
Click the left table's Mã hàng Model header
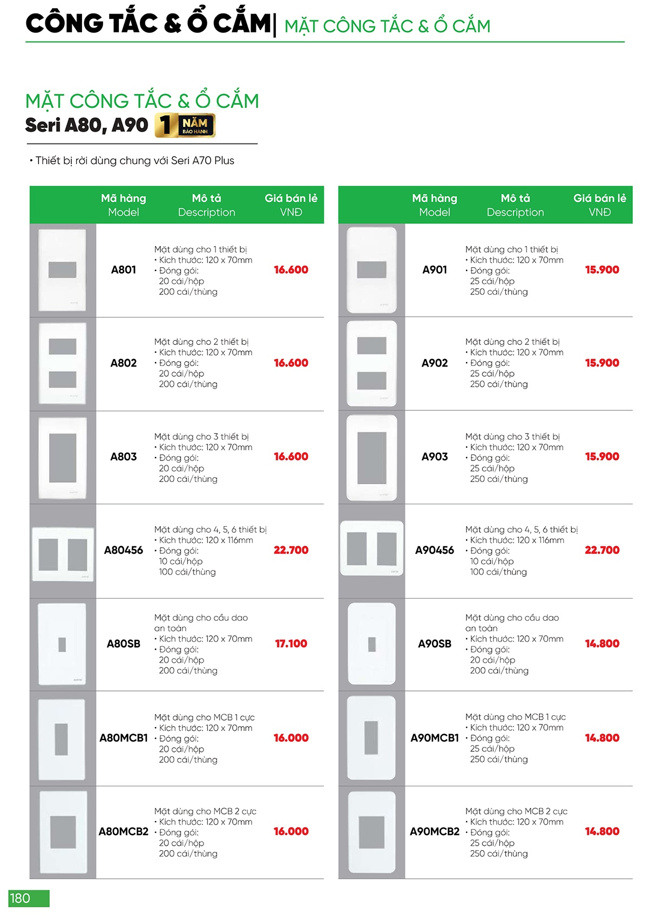tap(123, 205)
